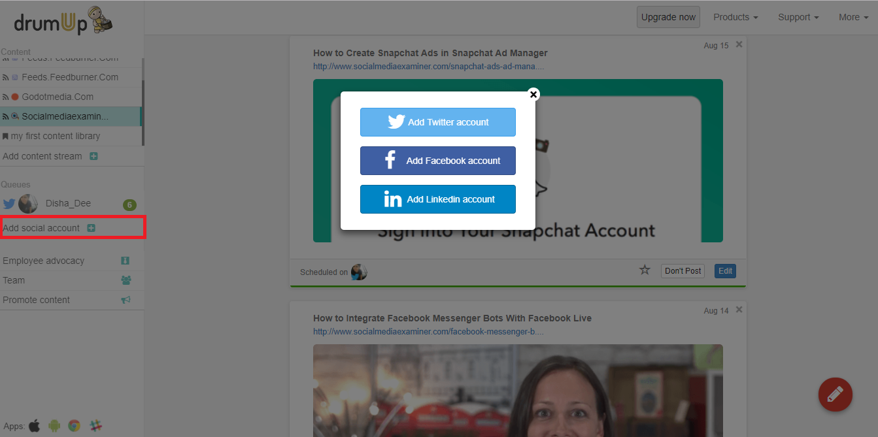
Task: Select Add Linkedin account
Action: (x=438, y=199)
